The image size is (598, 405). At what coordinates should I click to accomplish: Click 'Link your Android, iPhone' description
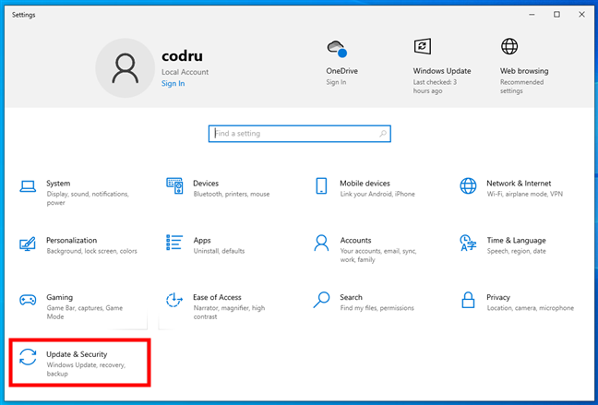click(377, 194)
